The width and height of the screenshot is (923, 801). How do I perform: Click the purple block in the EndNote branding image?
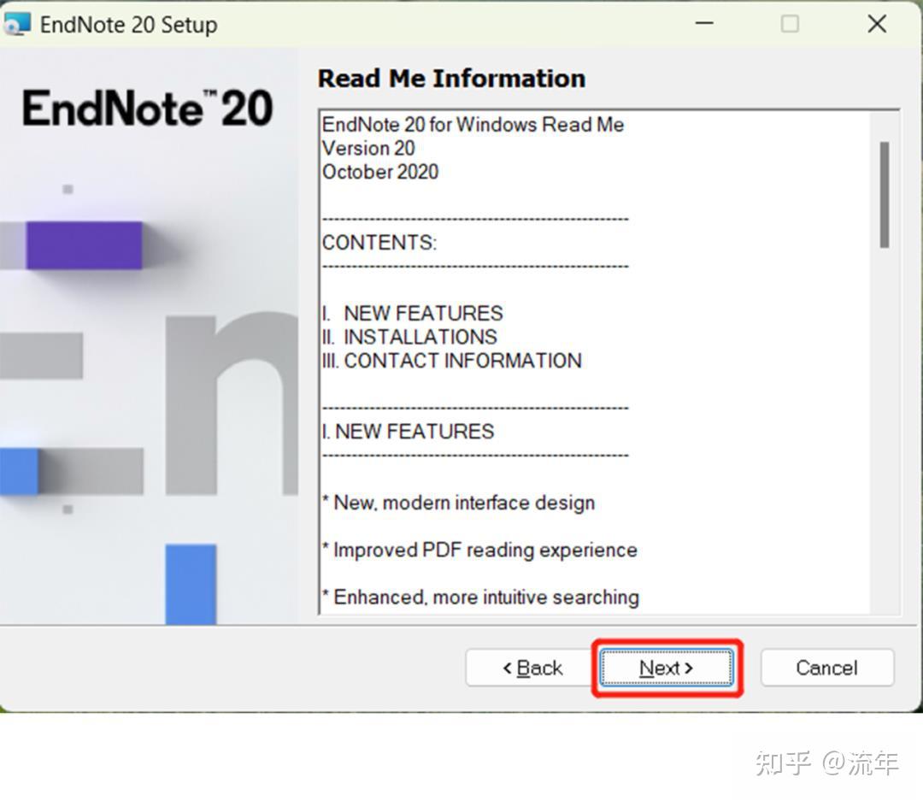coord(84,246)
